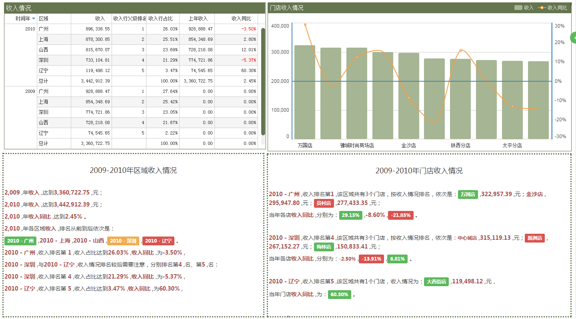Click the 铁西分店 axis label

point(460,146)
